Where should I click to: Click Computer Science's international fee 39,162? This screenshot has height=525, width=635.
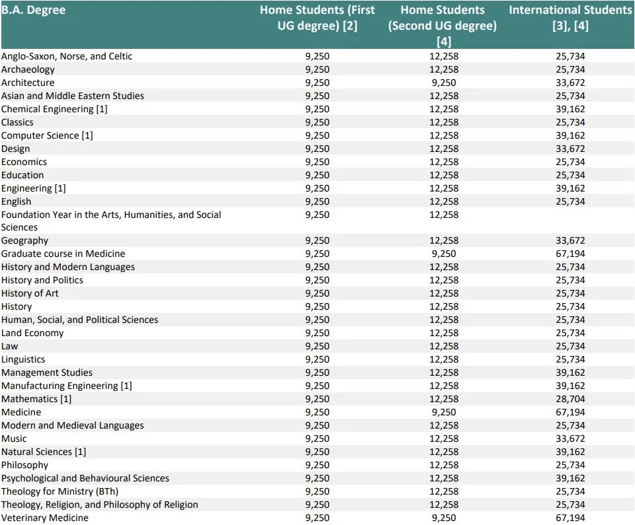570,135
